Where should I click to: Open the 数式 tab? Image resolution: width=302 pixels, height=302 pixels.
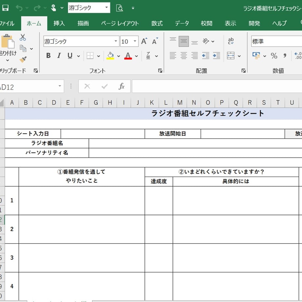coord(157,23)
